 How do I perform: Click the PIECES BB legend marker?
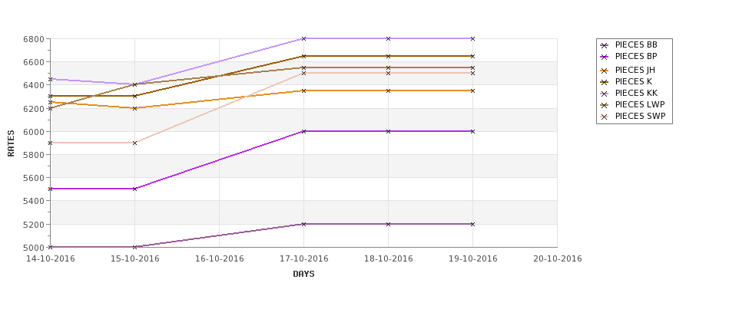point(605,45)
